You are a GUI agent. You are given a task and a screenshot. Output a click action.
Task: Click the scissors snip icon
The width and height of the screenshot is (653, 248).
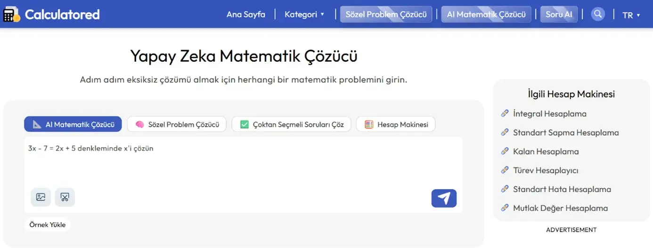pyautogui.click(x=65, y=197)
